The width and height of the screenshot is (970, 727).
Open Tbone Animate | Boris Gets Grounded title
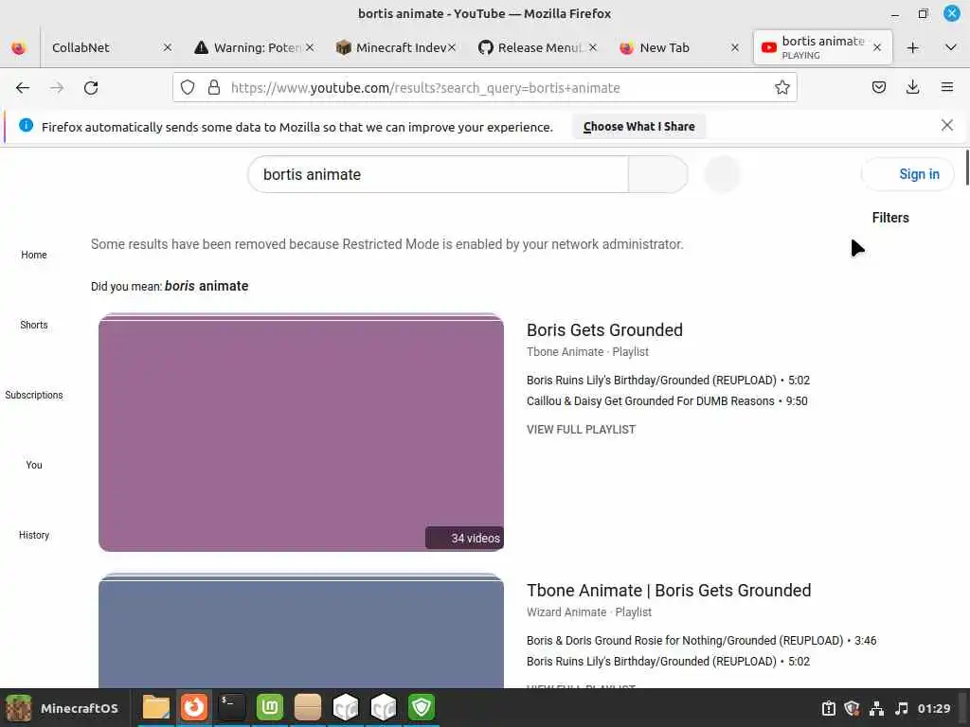click(669, 591)
